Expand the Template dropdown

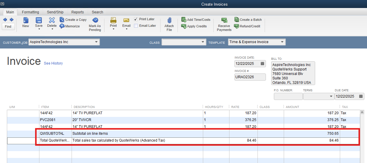282,42
